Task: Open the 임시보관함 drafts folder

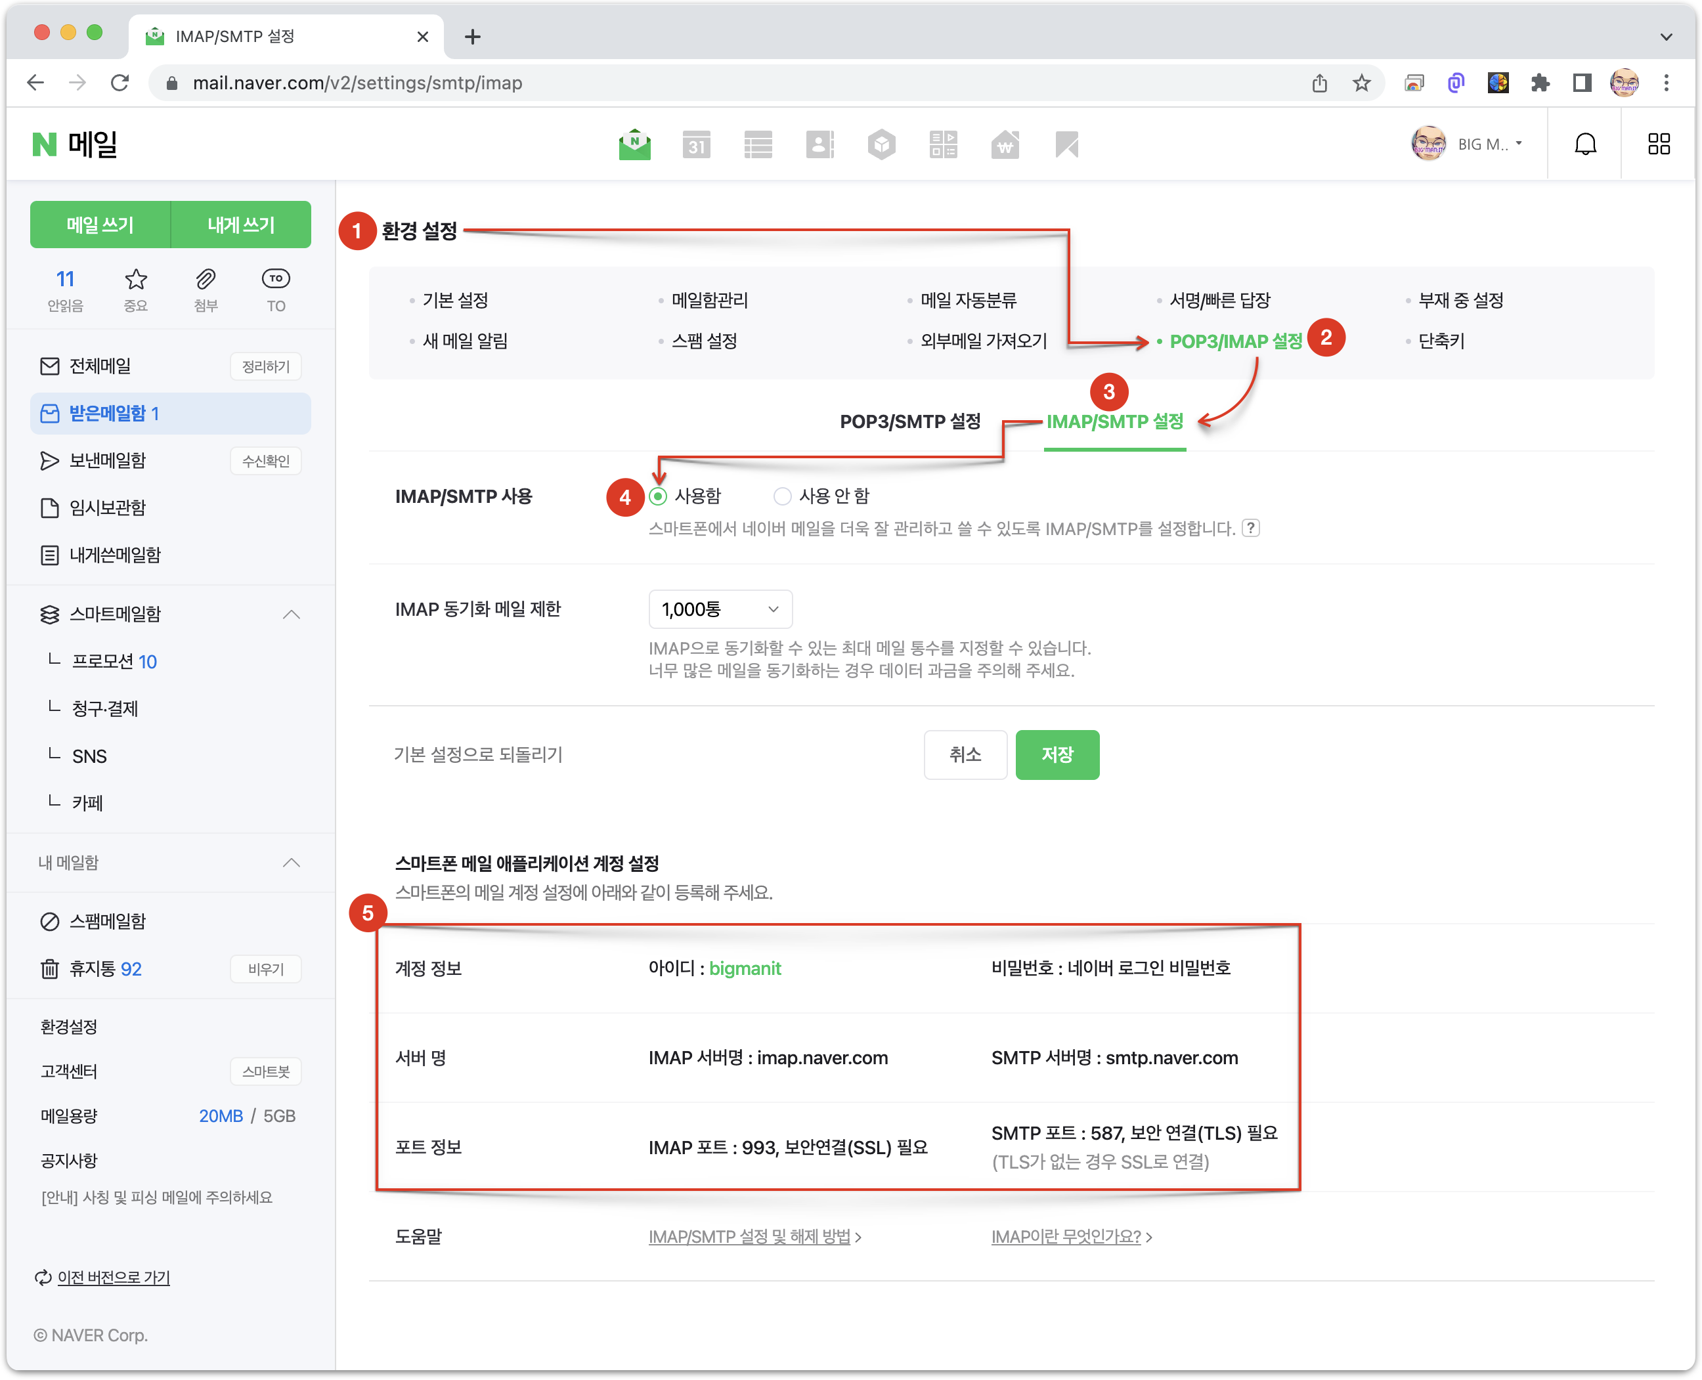Action: click(x=107, y=508)
